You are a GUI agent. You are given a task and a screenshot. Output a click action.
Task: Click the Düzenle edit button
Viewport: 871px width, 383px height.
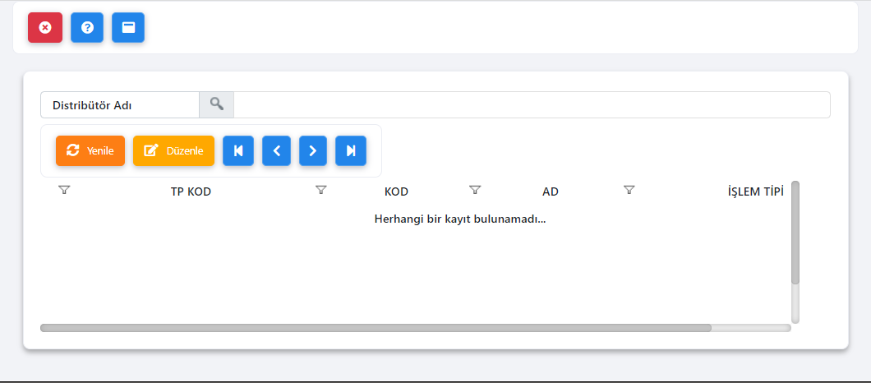[173, 150]
